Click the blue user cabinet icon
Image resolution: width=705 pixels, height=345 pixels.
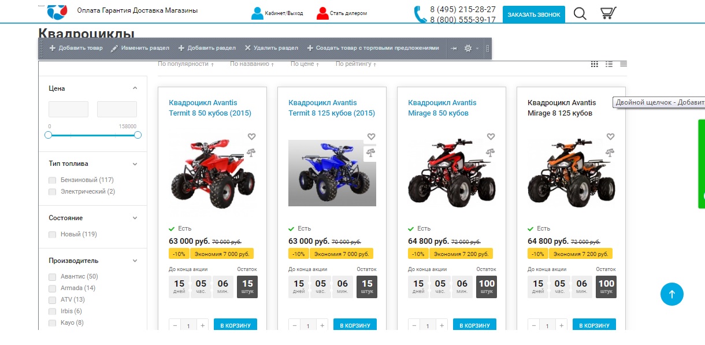click(x=257, y=13)
